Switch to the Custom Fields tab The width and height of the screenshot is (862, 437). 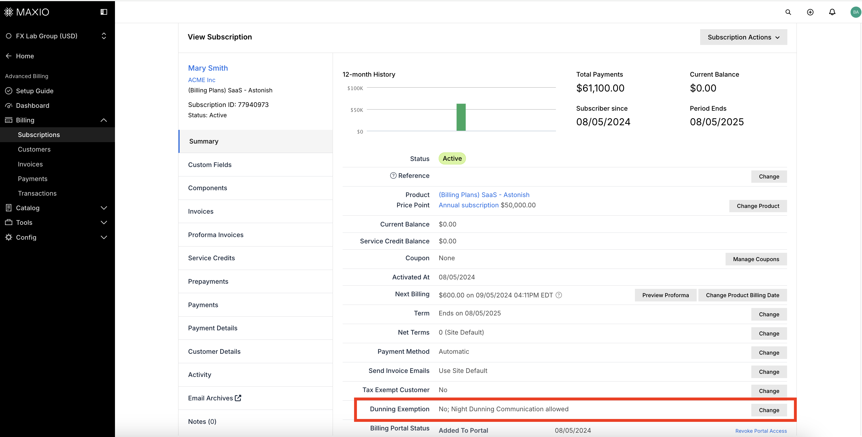(256, 165)
